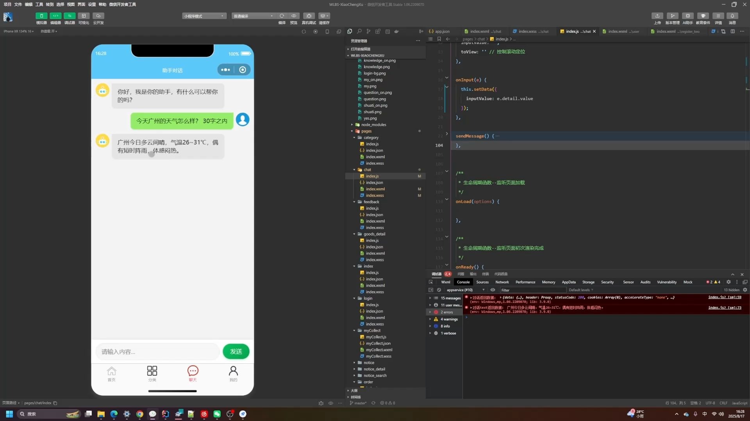This screenshot has width=750, height=421.
Task: Click the 编译 compile refresh icon
Action: click(x=282, y=16)
